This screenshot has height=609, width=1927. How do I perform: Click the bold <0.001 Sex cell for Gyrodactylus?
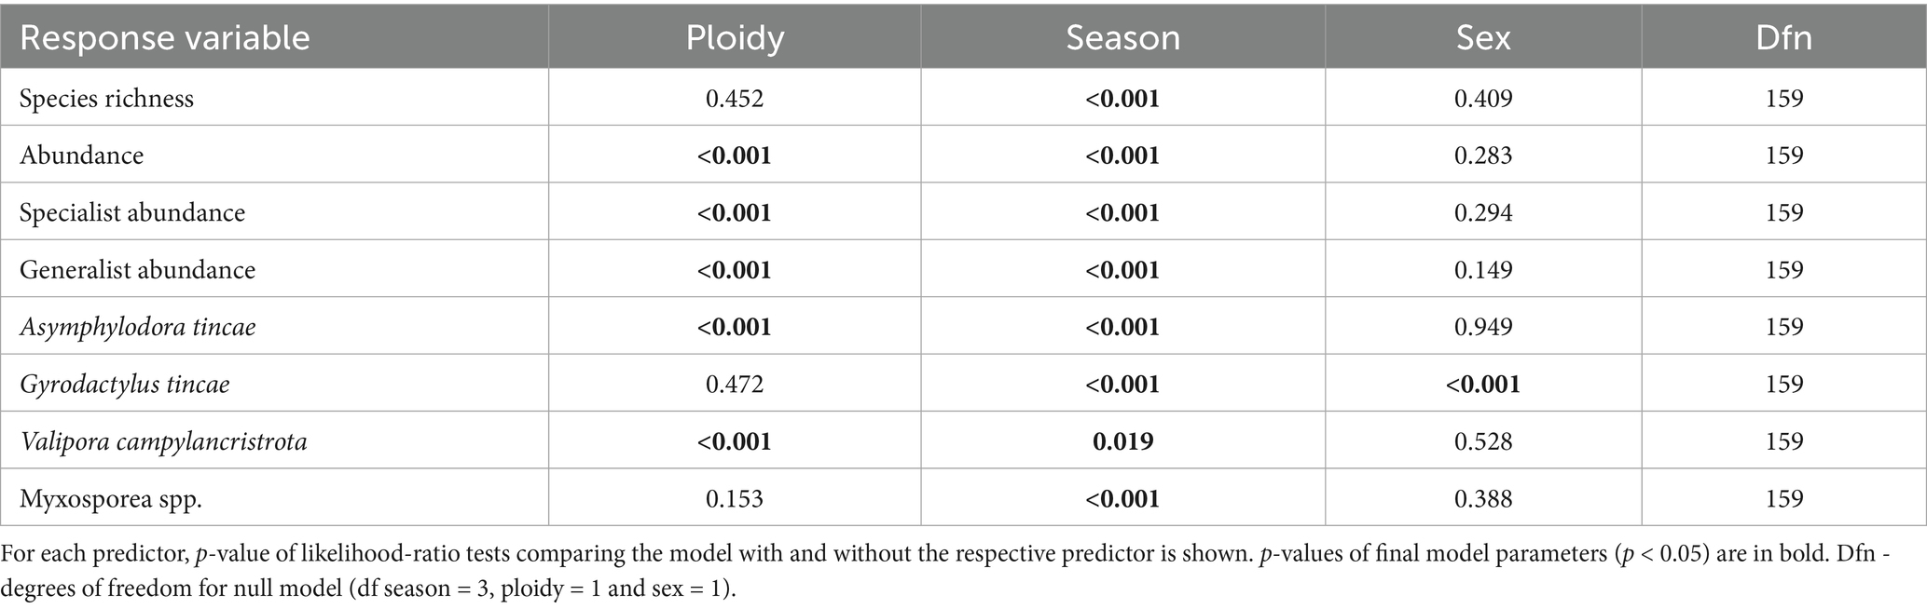[x=1482, y=385]
